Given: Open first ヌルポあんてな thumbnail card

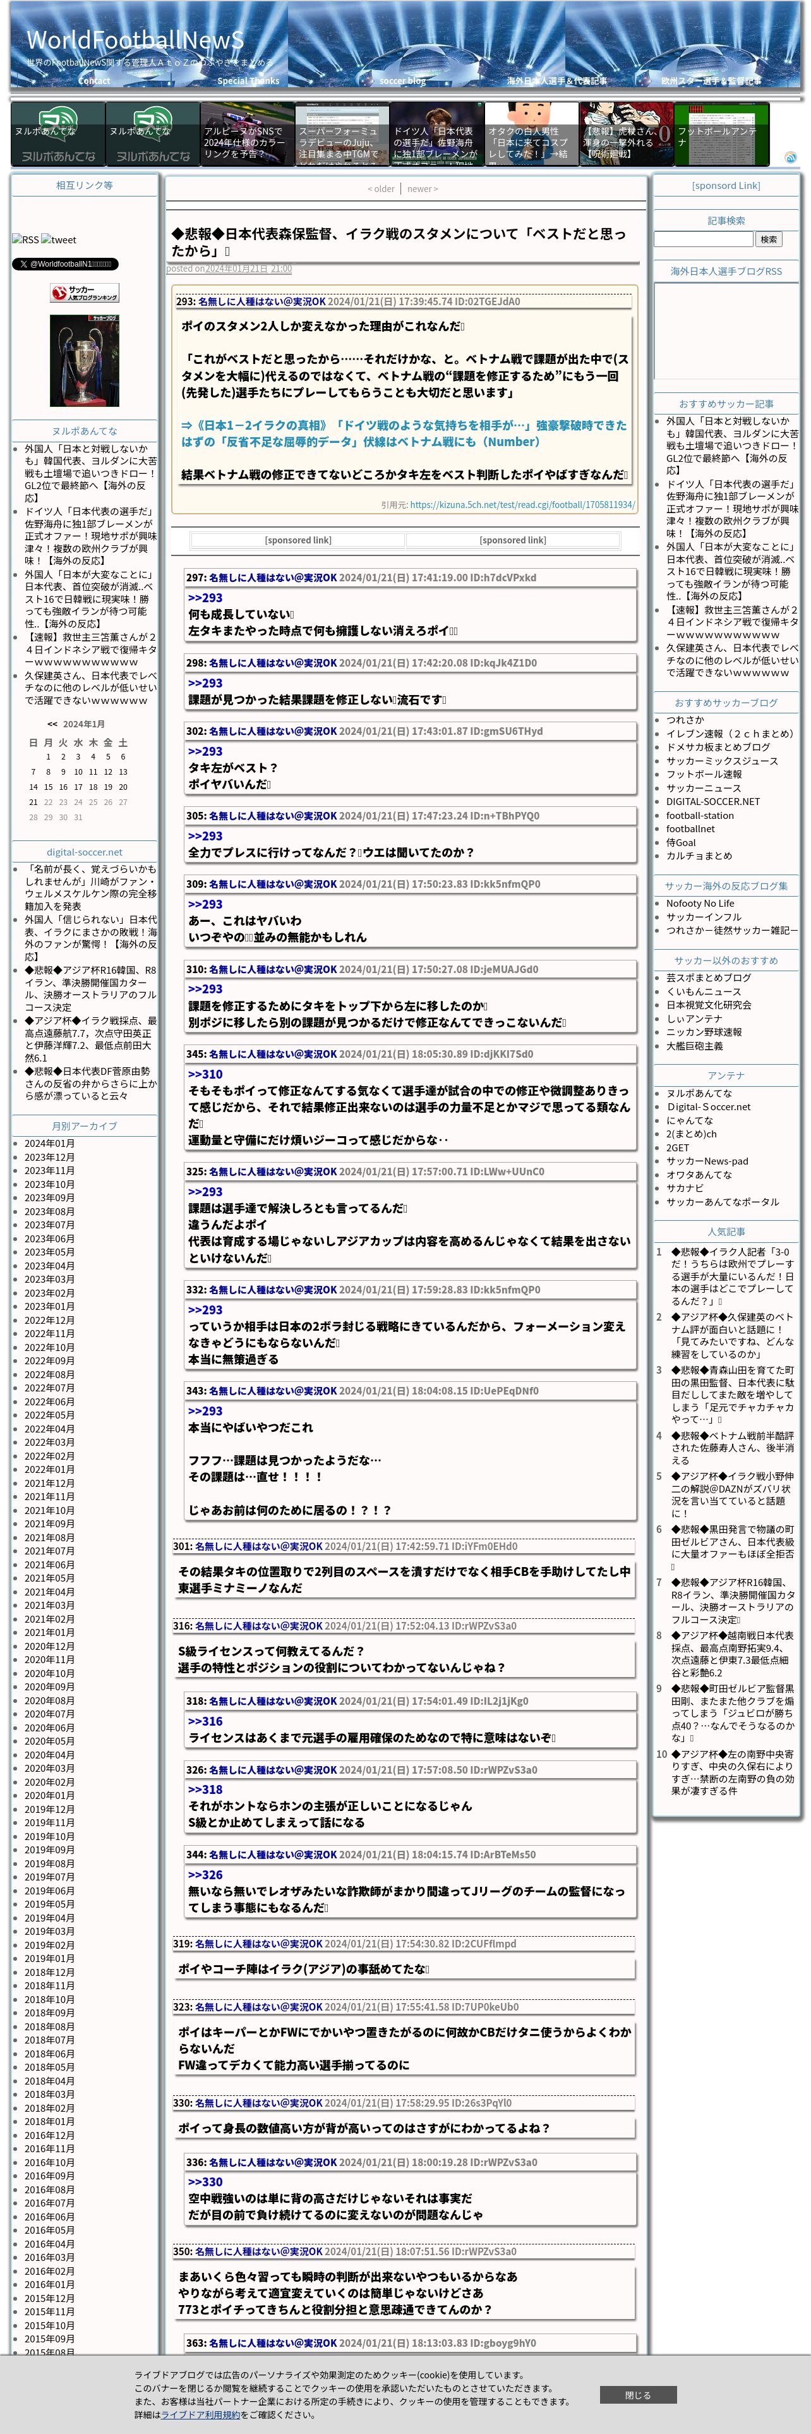Looking at the screenshot, I should tap(59, 134).
